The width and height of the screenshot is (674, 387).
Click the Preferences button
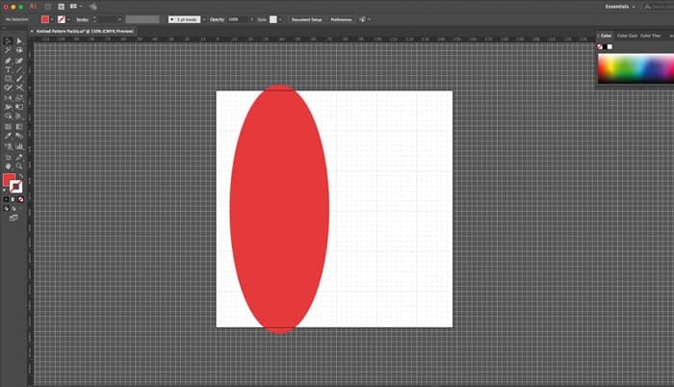click(x=341, y=19)
